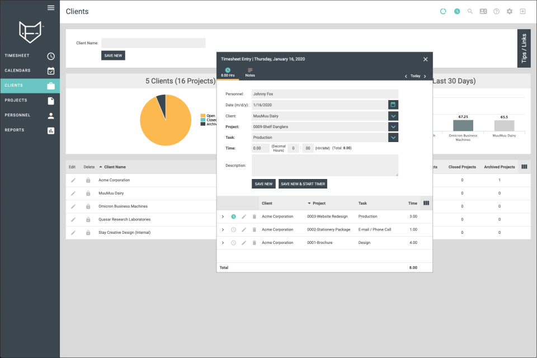The width and height of the screenshot is (537, 358).
Task: Click delete lock for Quasar Research Laboratories
Action: pos(88,219)
